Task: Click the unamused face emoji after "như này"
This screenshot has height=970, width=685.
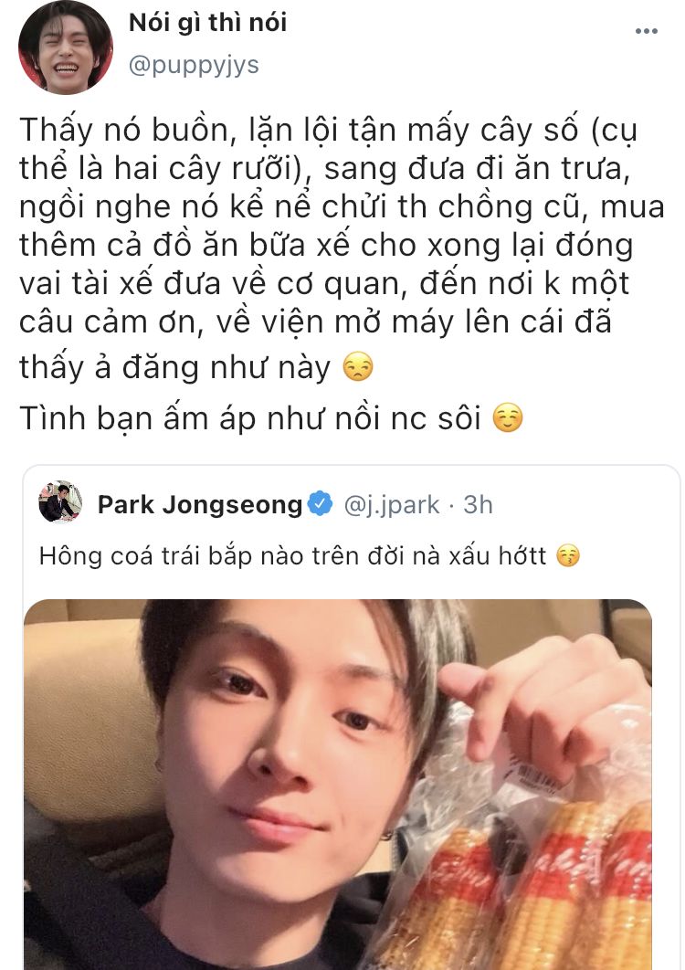Action: tap(358, 367)
